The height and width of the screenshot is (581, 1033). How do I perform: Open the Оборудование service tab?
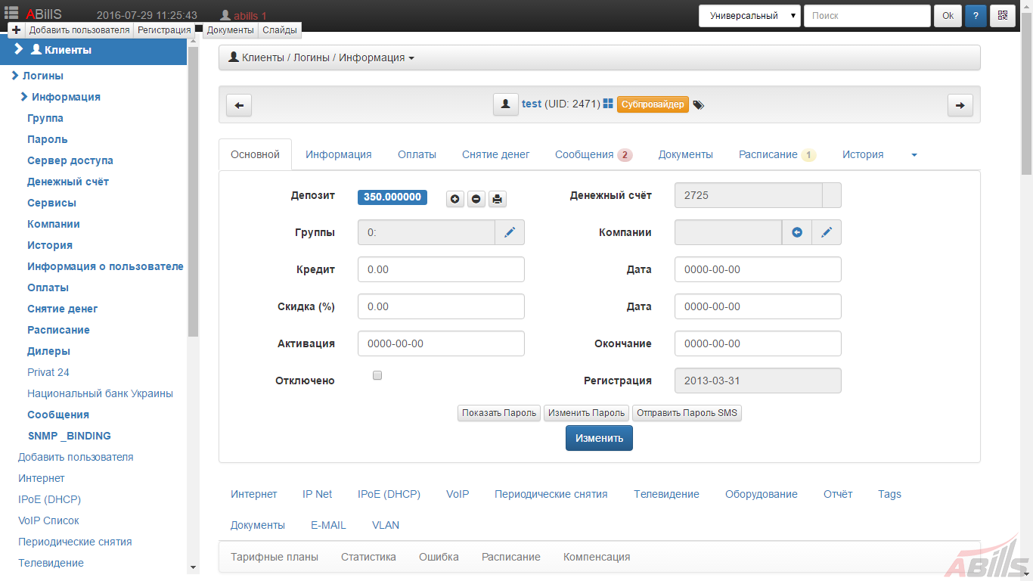click(762, 494)
